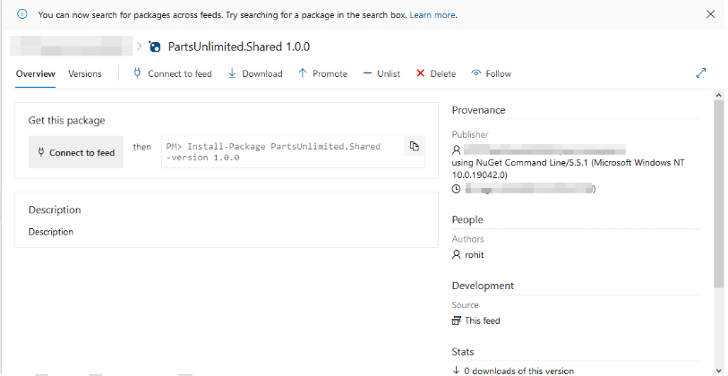
Task: Click the feed icon beside This feed
Action: coord(457,320)
